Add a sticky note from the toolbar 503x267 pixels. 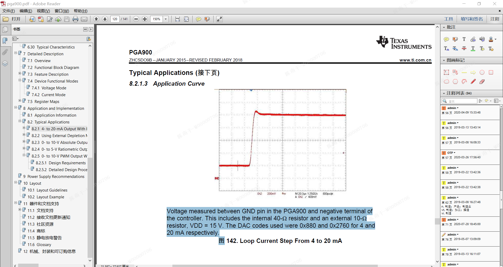tap(199, 19)
